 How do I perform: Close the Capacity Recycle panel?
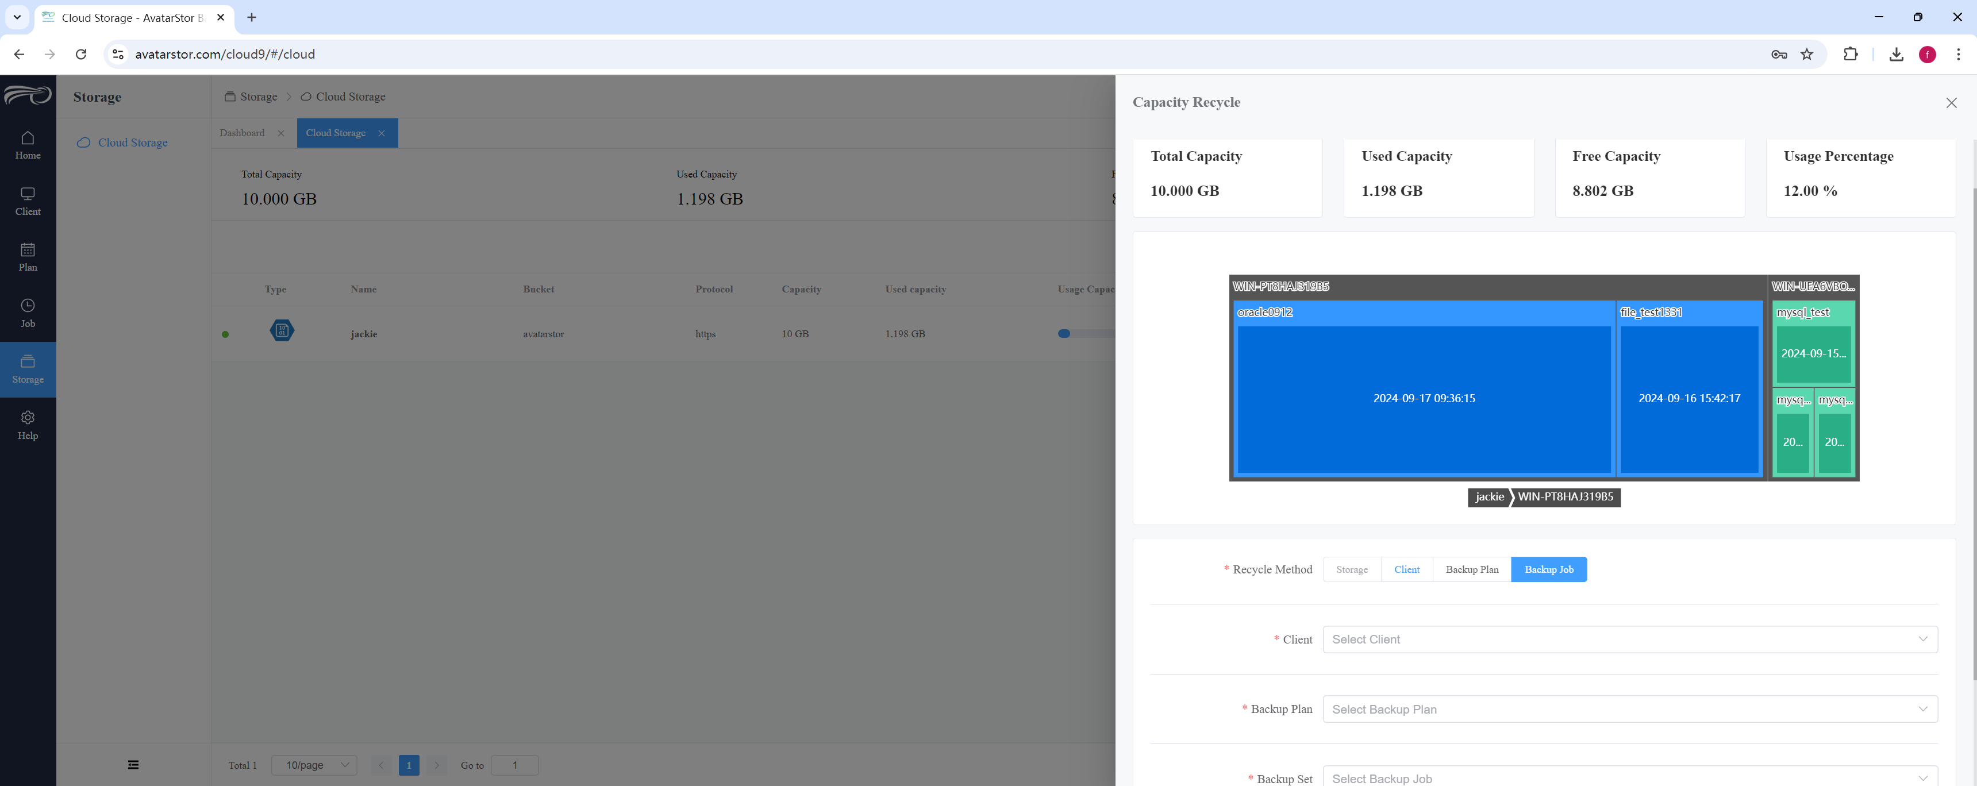click(x=1951, y=103)
